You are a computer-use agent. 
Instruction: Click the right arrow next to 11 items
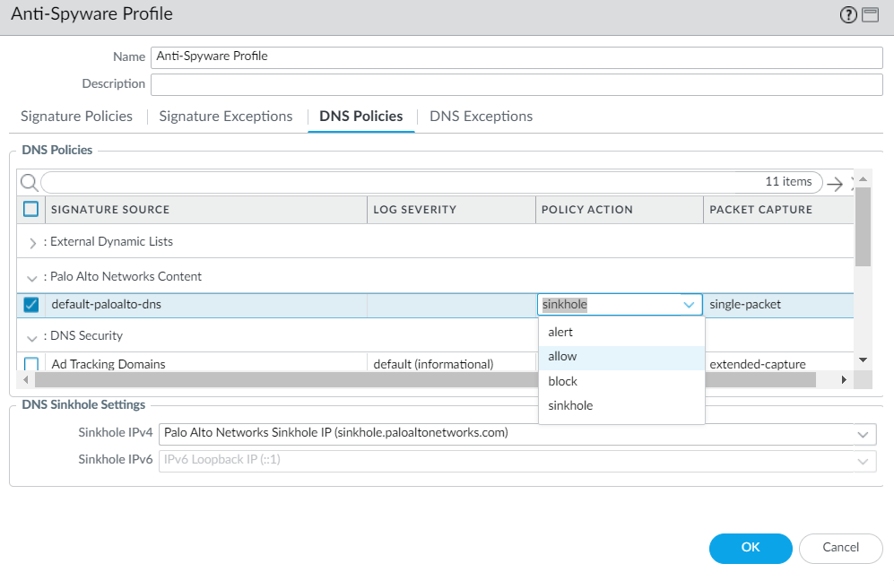pos(837,182)
